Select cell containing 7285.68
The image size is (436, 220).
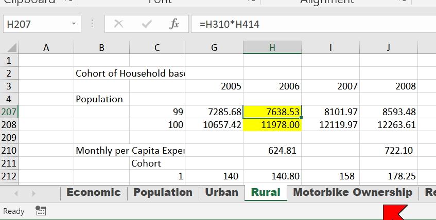pos(214,112)
